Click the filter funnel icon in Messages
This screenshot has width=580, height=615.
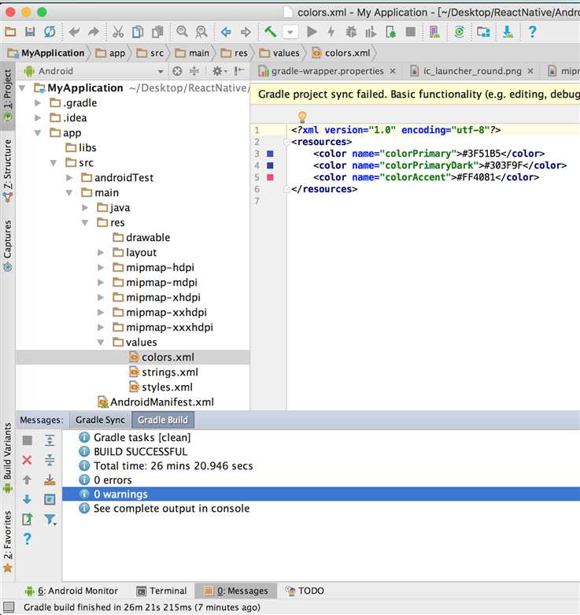pyautogui.click(x=50, y=519)
